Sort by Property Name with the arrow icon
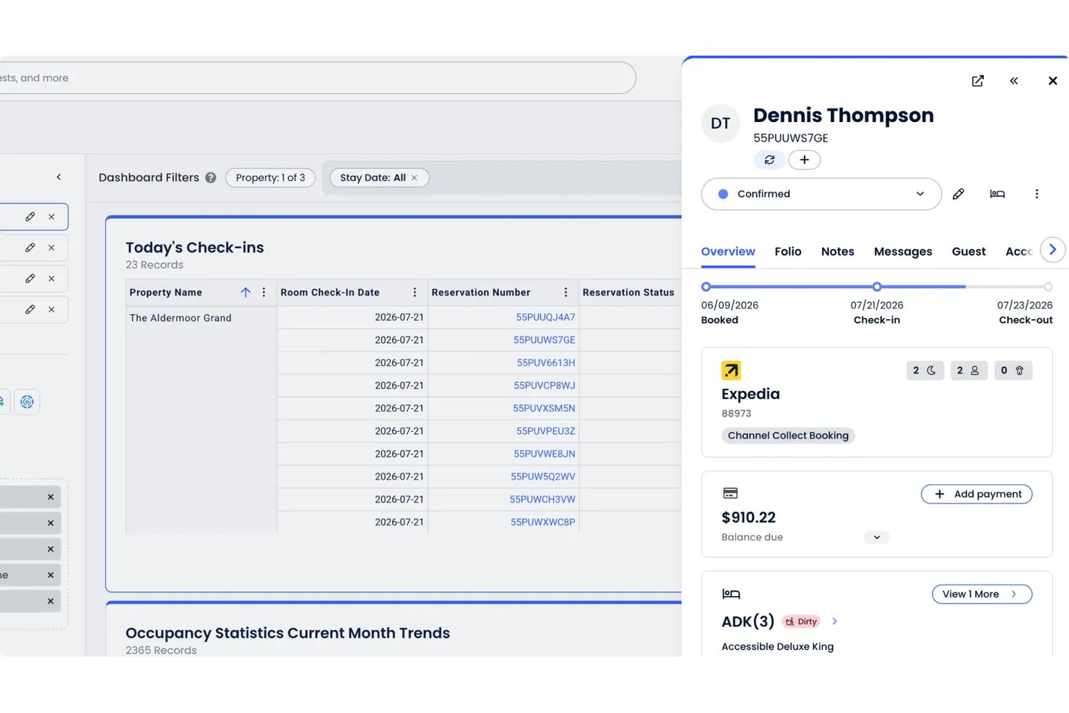Screen dimensions: 1069x713 (246, 293)
